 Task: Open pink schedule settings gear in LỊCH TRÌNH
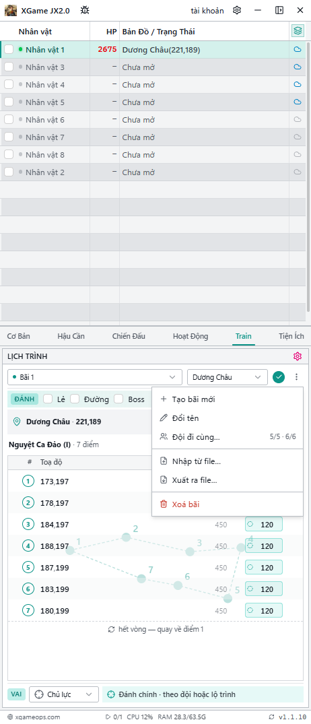[297, 356]
